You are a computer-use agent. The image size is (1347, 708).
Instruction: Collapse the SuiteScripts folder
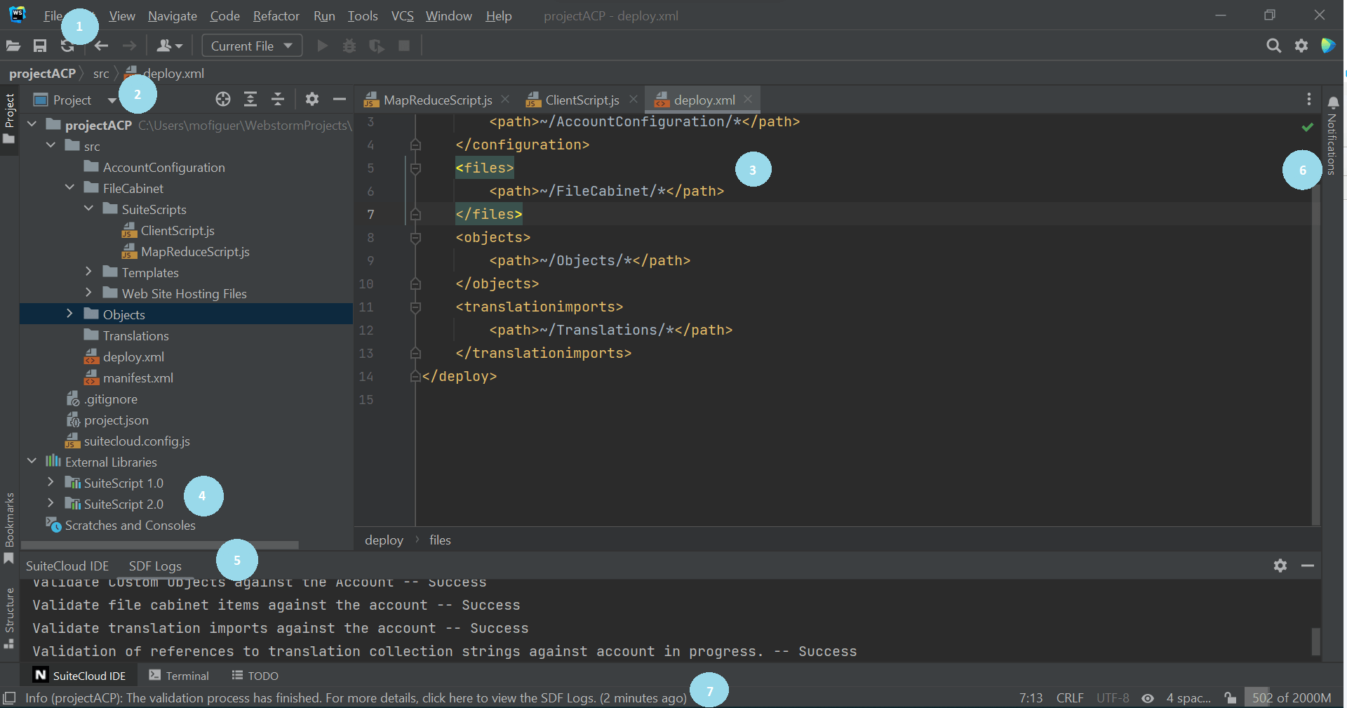coord(88,208)
